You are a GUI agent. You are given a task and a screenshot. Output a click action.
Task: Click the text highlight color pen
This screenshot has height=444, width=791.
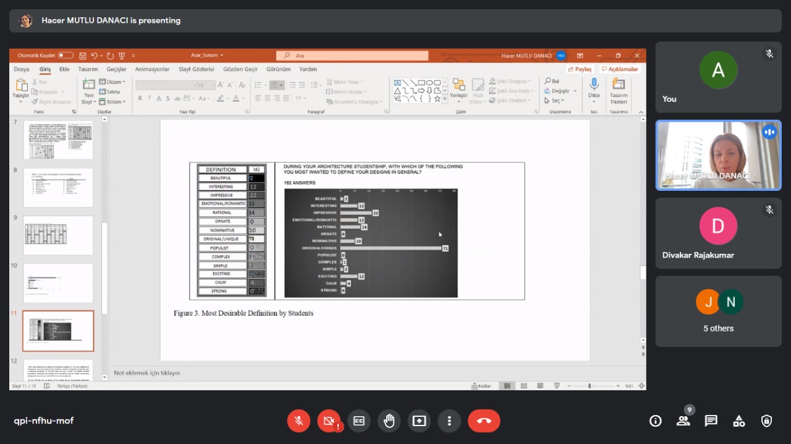coord(219,98)
